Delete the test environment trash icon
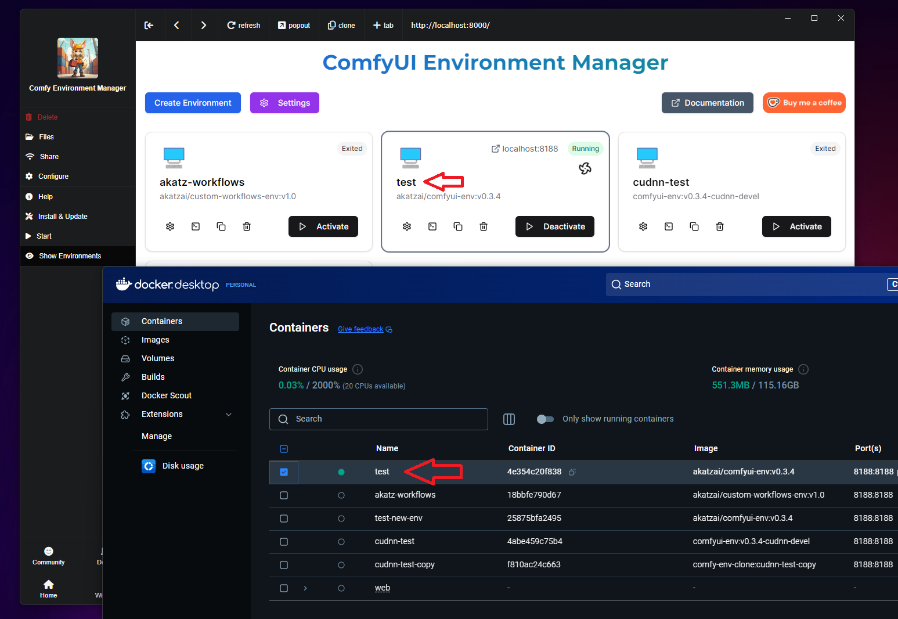The height and width of the screenshot is (619, 898). [x=484, y=226]
